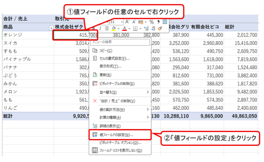Click field list icon in menu
Screen dimensions: 264x162
coord(95,150)
